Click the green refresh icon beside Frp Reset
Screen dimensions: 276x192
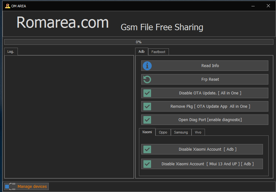tap(147, 79)
